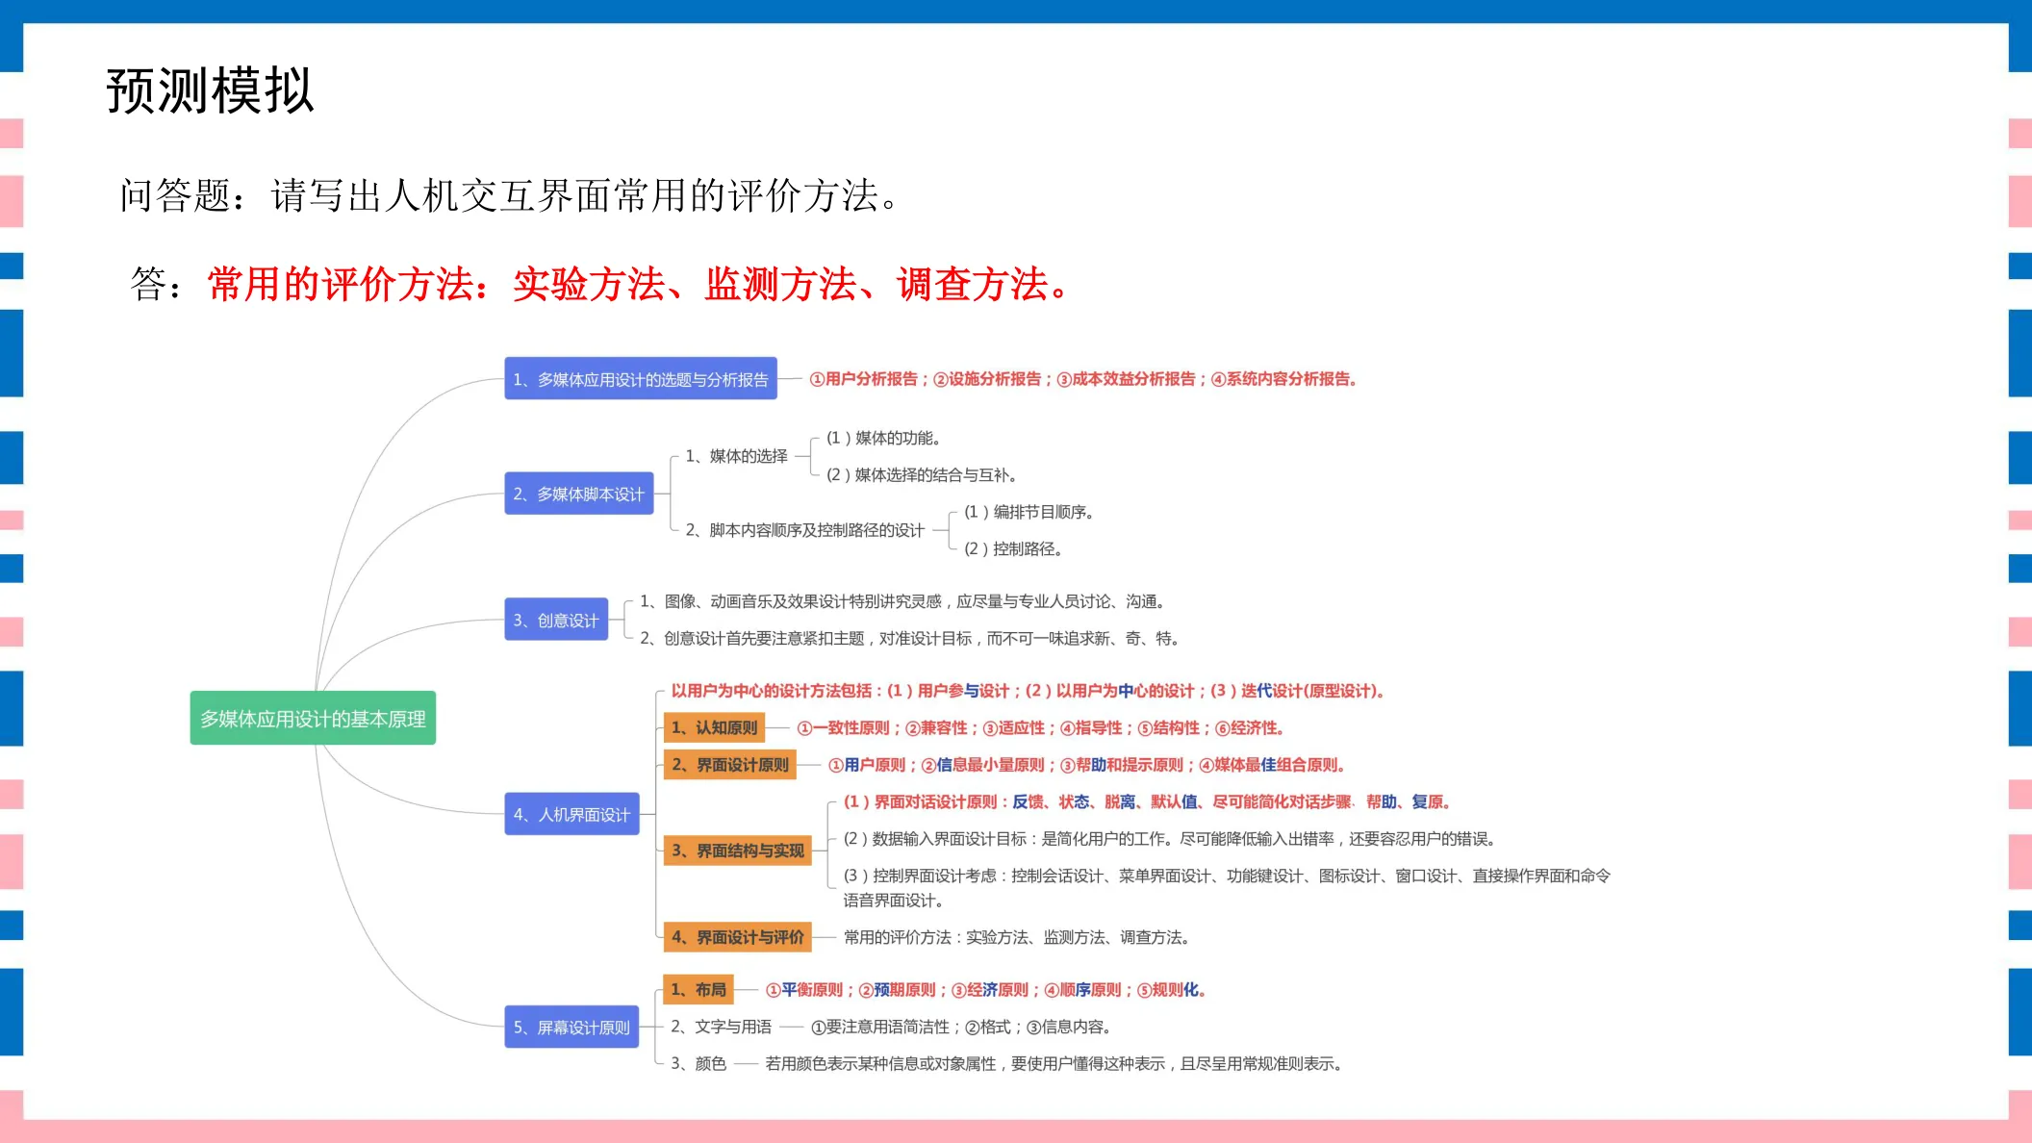
Task: Click the mind-map text 常用的评价方法：实验方法、监测方法
Action: click(x=1019, y=937)
